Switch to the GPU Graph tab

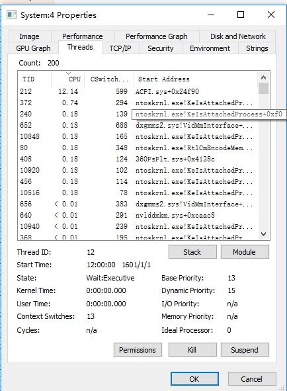click(34, 48)
